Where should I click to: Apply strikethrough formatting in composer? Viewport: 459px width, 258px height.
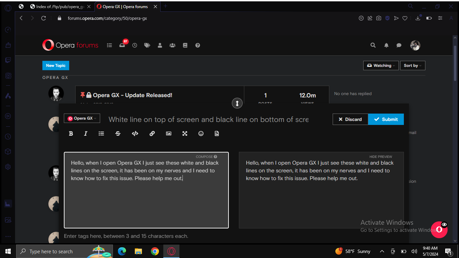[x=118, y=134]
